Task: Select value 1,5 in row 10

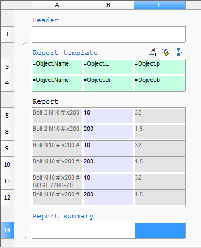Action: pyautogui.click(x=160, y=164)
